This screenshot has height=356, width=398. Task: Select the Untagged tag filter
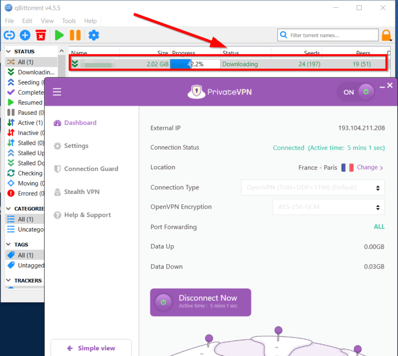pos(25,265)
